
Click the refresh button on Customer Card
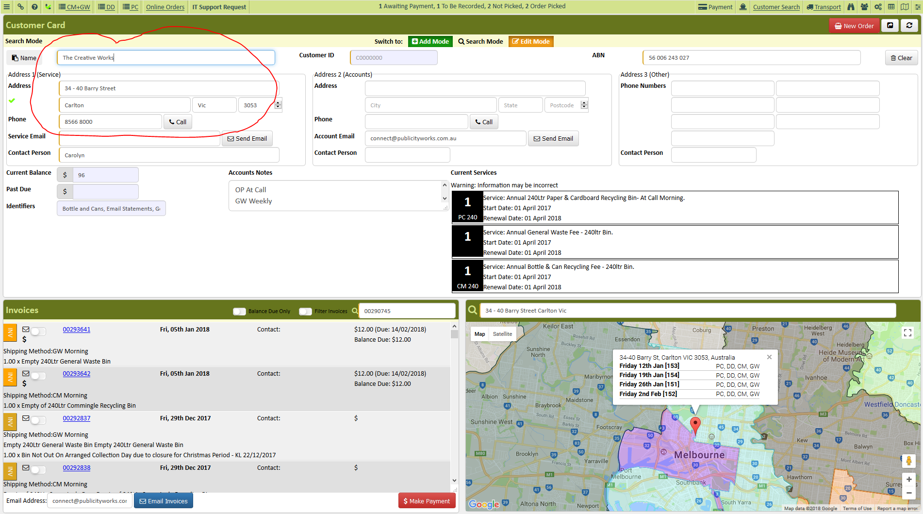(909, 26)
